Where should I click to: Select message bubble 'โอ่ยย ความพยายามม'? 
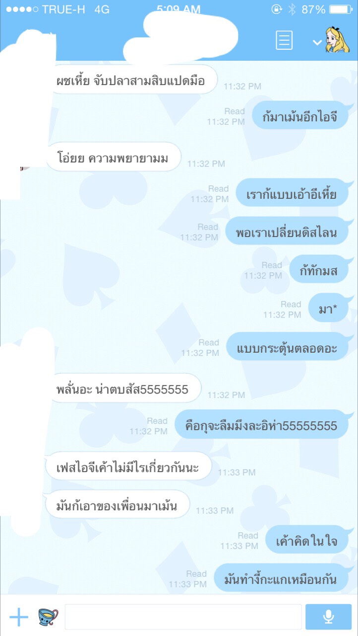coord(114,158)
